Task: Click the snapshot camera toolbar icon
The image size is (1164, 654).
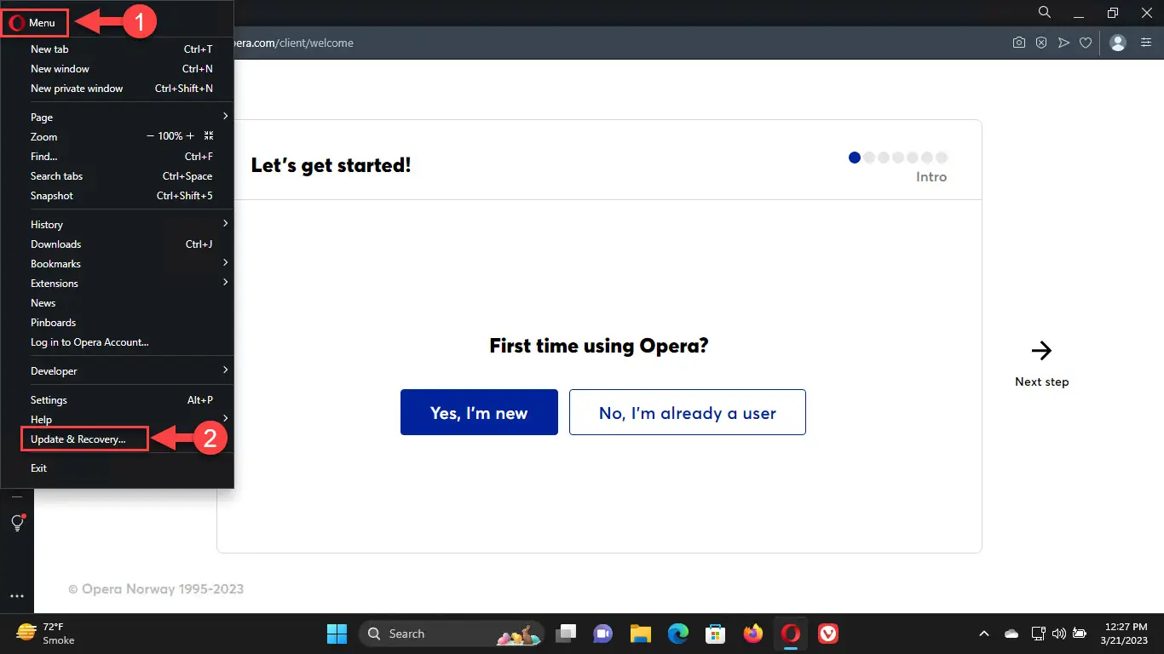Action: (1018, 43)
